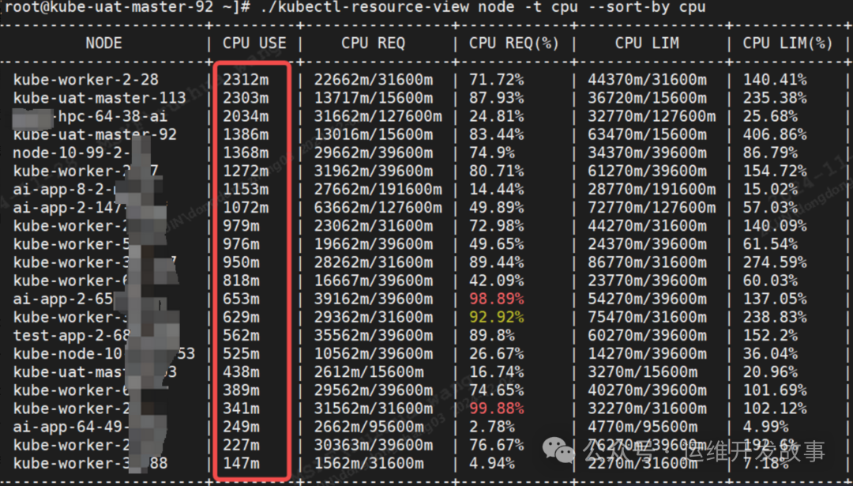The height and width of the screenshot is (486, 853).
Task: Select CPU REQ value 1562m/31600m
Action: (x=369, y=463)
